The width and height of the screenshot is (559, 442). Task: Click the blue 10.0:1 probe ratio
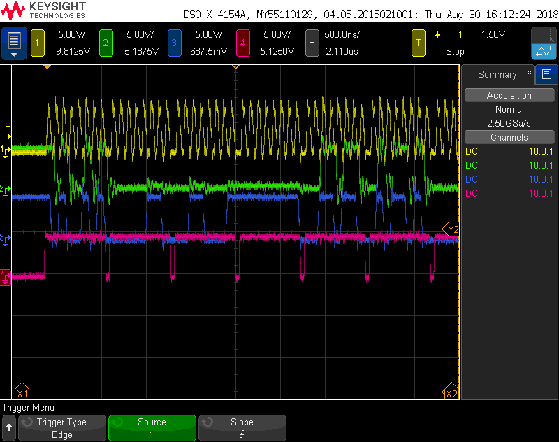click(x=541, y=179)
